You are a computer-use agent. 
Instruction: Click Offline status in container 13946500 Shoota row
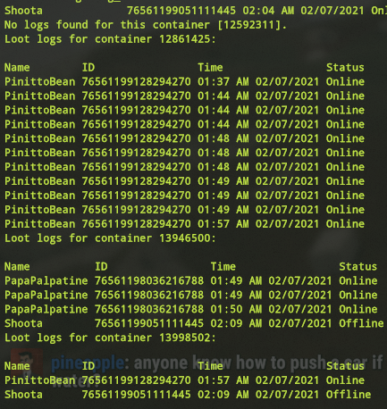click(361, 323)
